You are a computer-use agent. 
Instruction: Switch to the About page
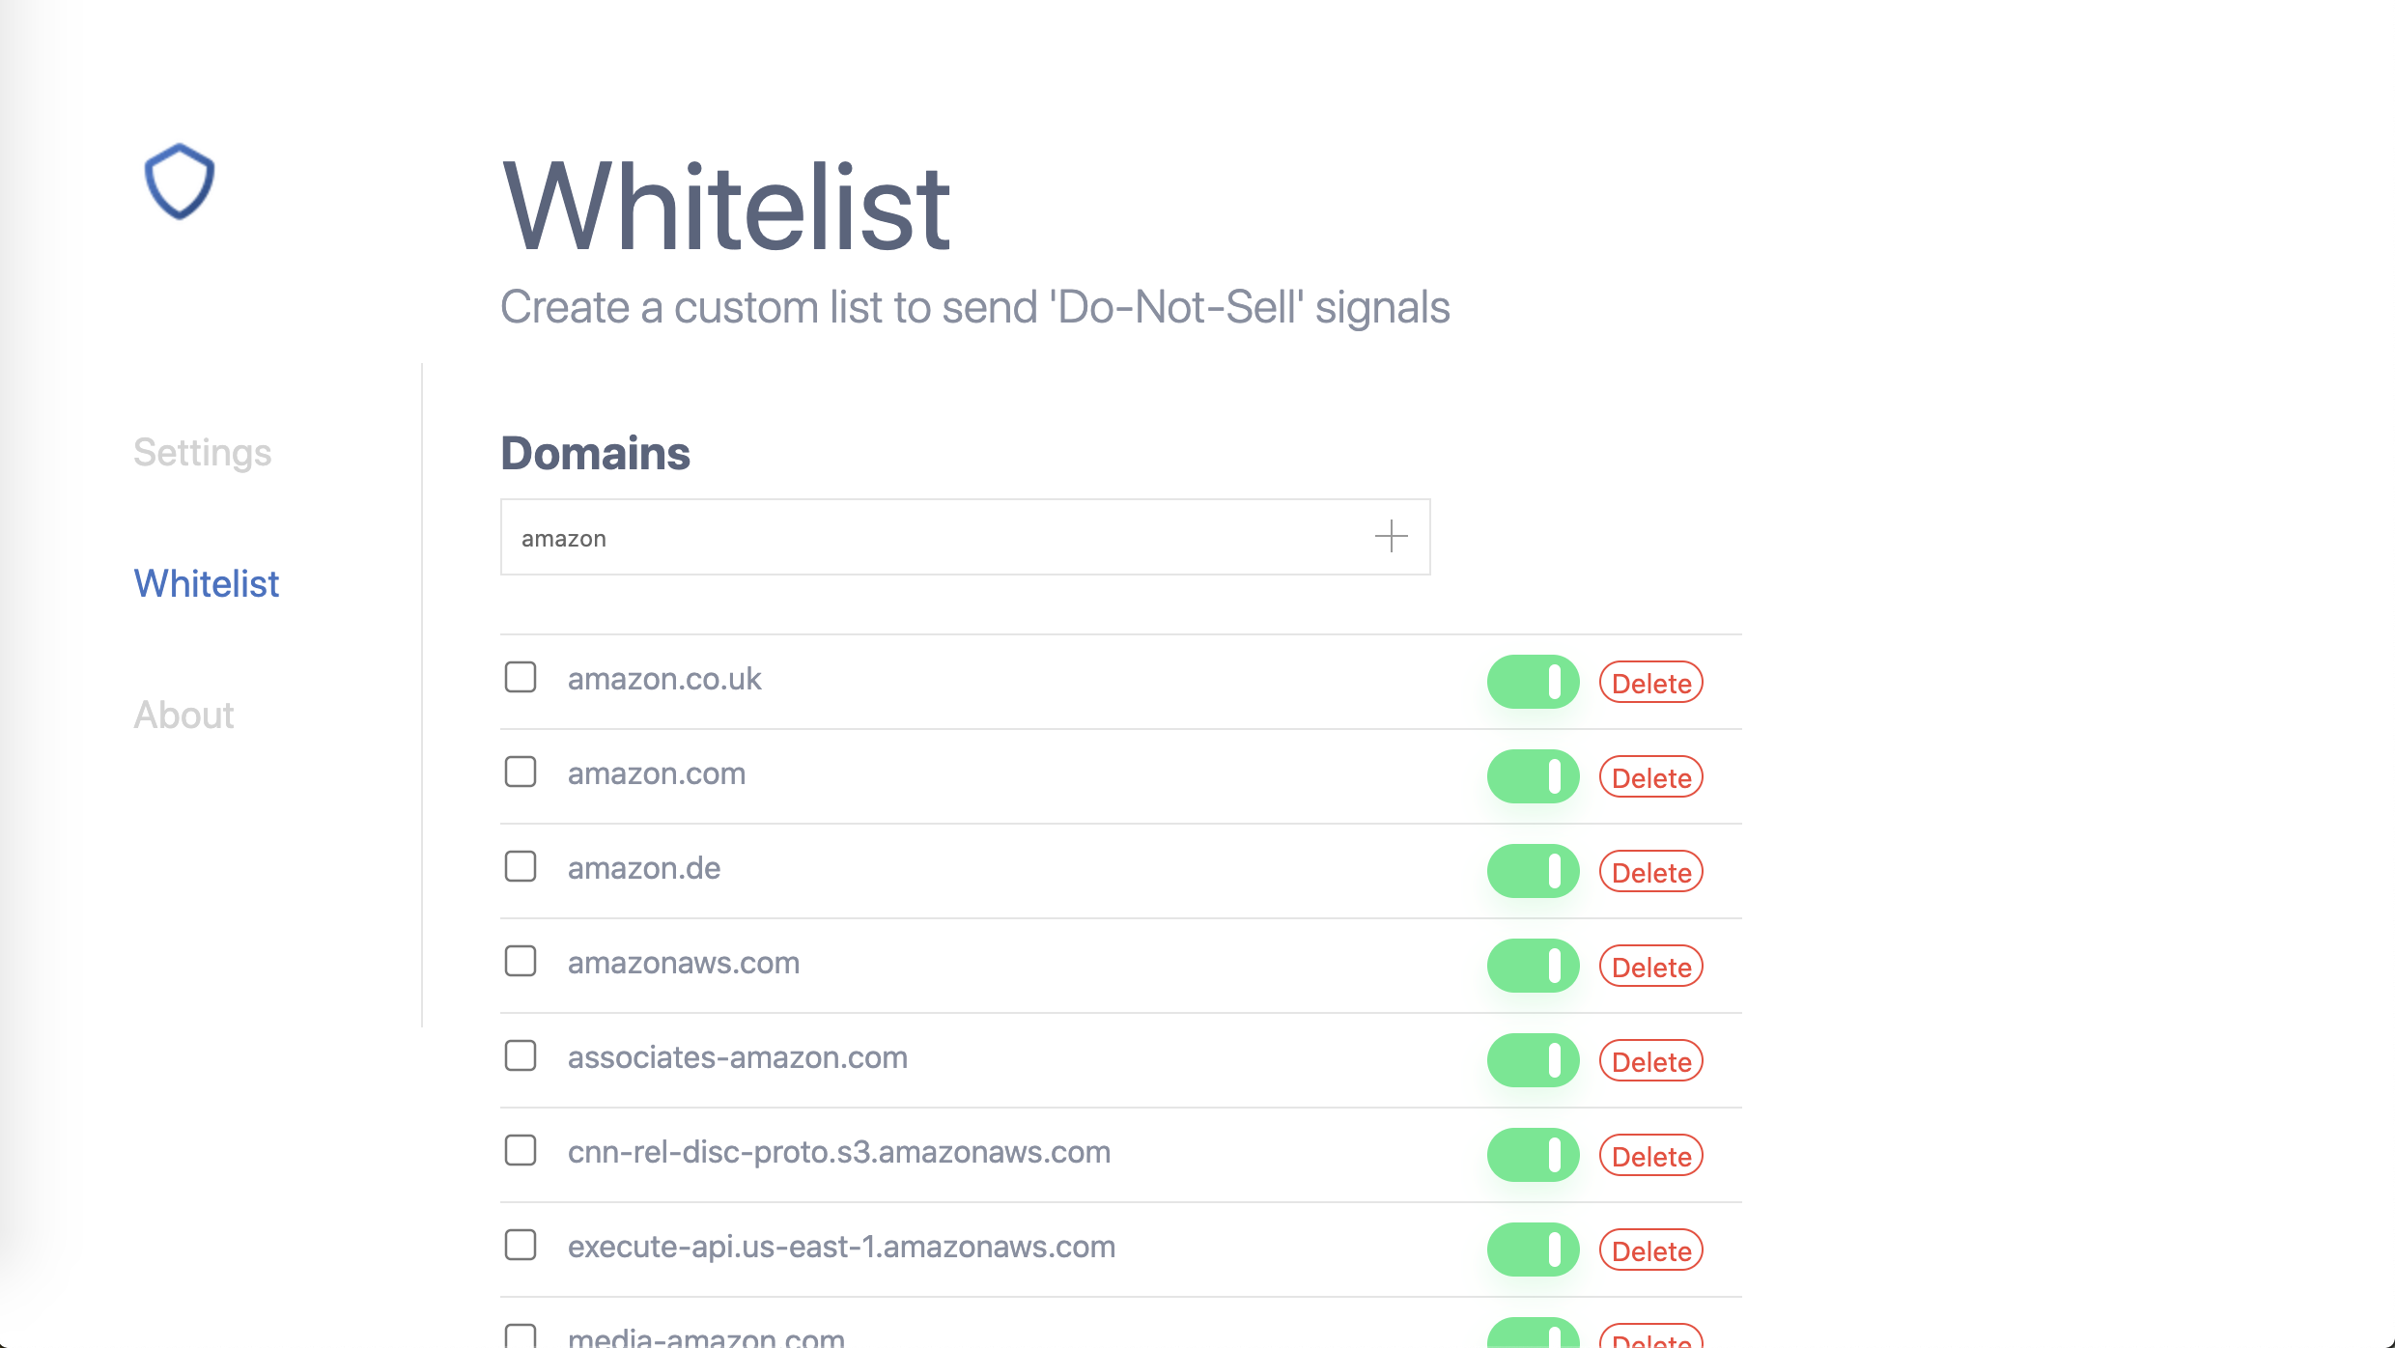point(183,715)
